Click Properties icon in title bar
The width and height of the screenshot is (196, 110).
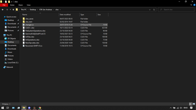pyautogui.click(x=6, y=2)
